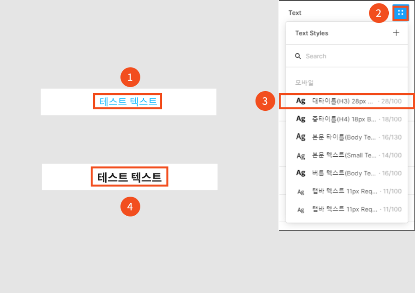Select the bold black 테스트 텍스트 layer
The image size is (415, 293).
[x=129, y=177]
